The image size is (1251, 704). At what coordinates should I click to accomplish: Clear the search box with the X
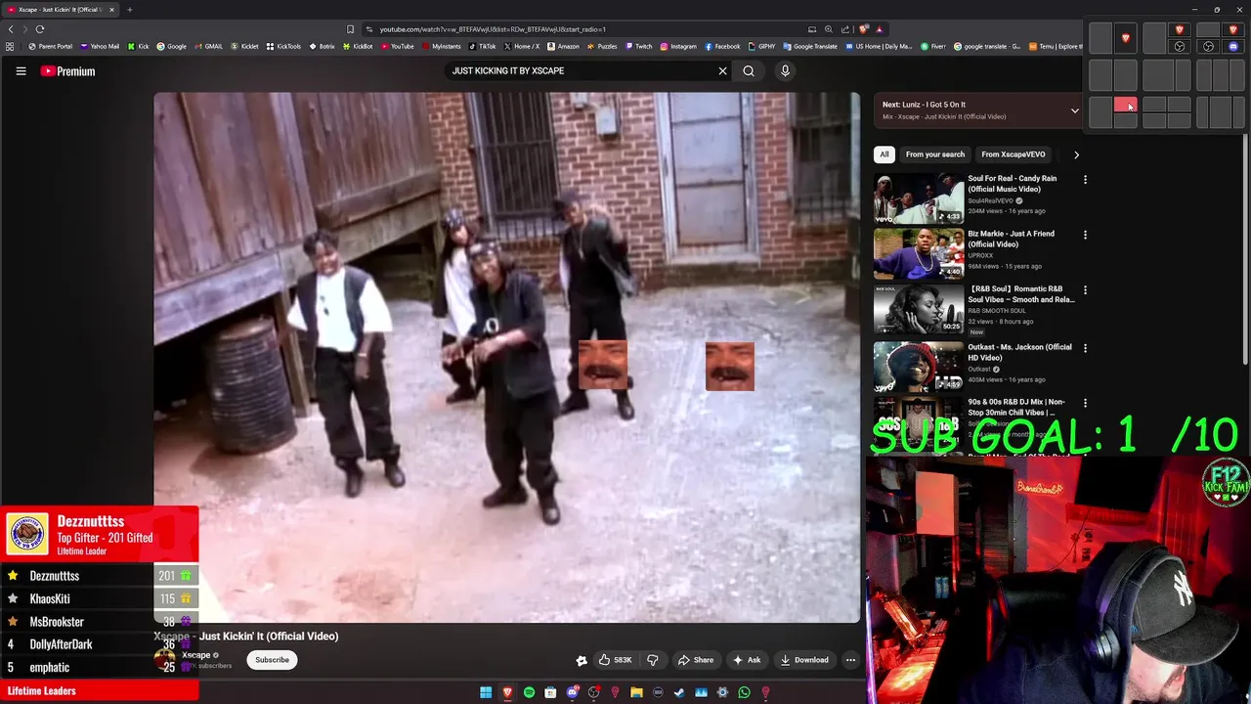723,70
